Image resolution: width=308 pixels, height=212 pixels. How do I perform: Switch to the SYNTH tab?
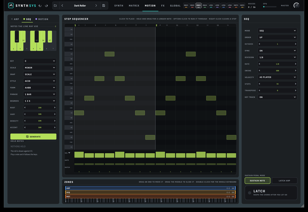coord(119,6)
